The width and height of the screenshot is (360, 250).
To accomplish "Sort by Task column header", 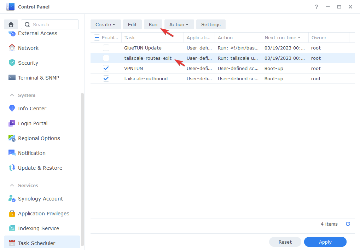I will 152,37.
